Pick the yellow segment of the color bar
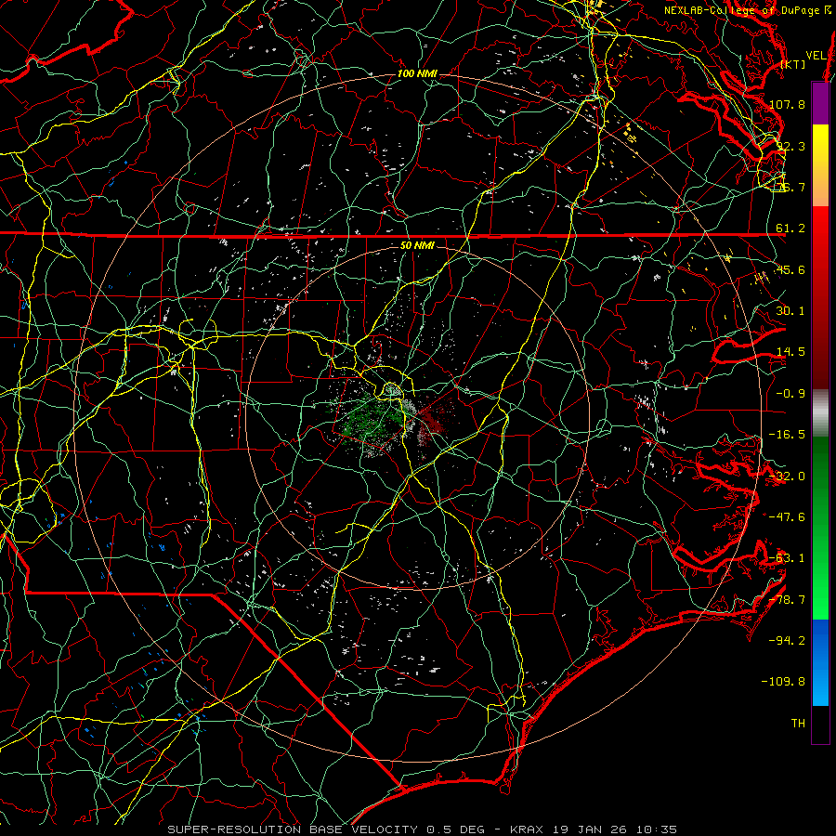The width and height of the screenshot is (836, 836). (x=820, y=165)
